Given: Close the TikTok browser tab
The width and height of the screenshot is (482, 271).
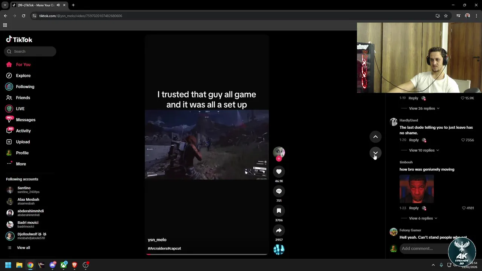Looking at the screenshot, I should click(64, 5).
